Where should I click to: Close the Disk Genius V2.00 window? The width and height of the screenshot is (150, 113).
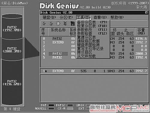point(146,13)
